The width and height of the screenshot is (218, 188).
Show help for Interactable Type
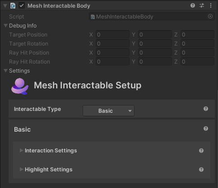coord(206,109)
